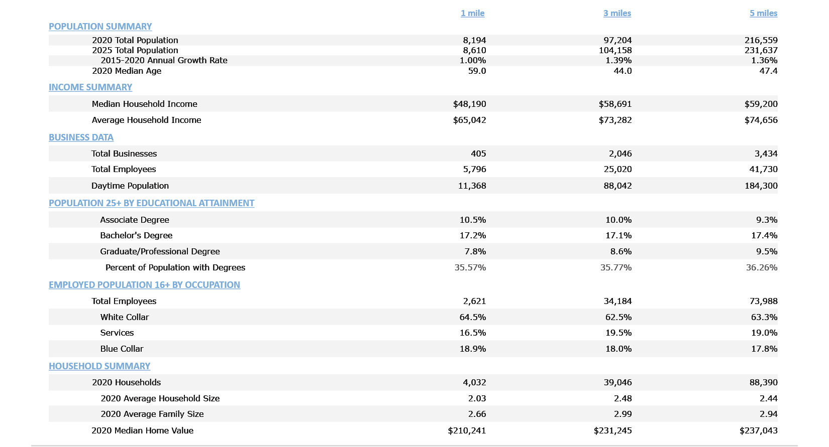This screenshot has height=447, width=829.
Task: Click the Total Businesses row label
Action: tap(124, 154)
